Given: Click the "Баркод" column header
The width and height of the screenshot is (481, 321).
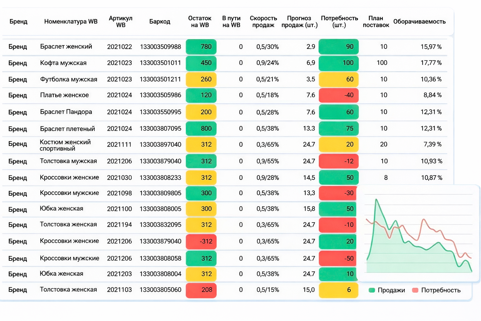Looking at the screenshot, I should 160,22.
